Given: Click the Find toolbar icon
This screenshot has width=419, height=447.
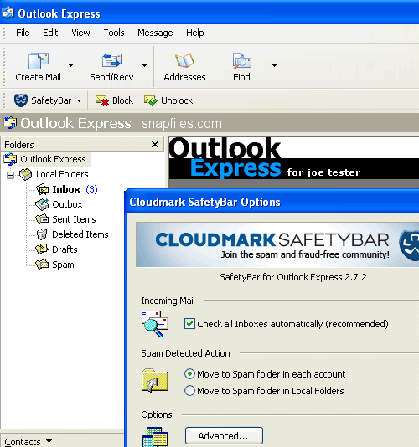Looking at the screenshot, I should pyautogui.click(x=241, y=61).
